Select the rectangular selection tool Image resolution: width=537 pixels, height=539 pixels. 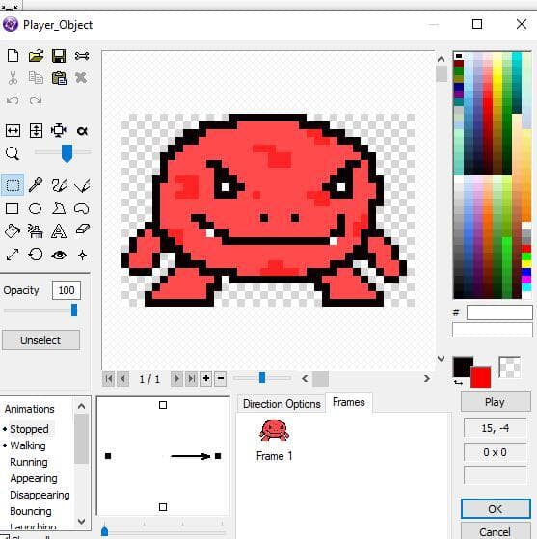(13, 185)
